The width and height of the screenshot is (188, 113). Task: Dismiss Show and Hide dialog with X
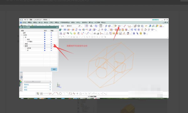[x=57, y=27]
